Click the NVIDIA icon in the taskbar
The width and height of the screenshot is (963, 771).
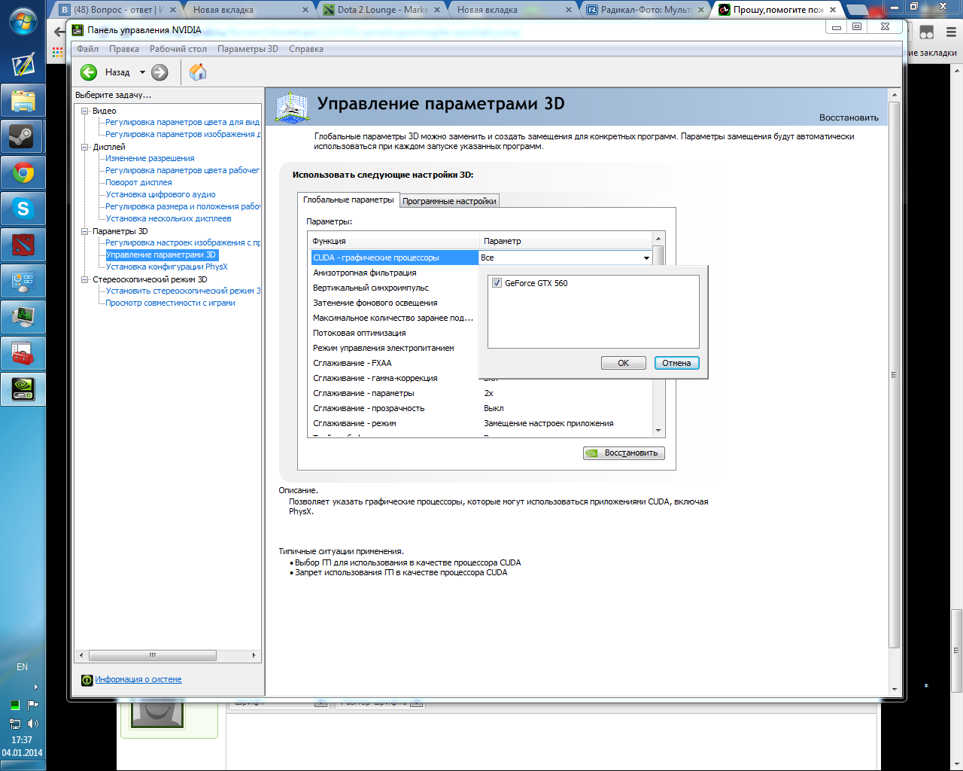(23, 389)
